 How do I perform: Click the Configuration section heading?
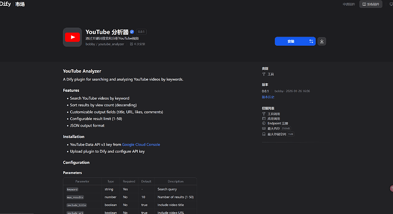[x=76, y=163]
